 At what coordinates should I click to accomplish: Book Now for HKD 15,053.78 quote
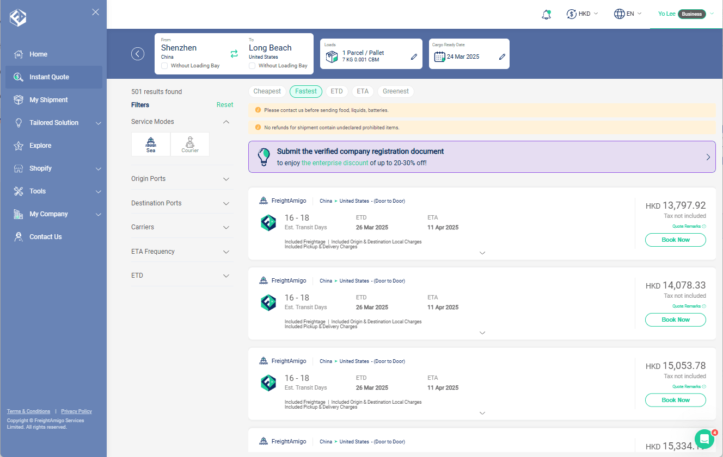(676, 400)
